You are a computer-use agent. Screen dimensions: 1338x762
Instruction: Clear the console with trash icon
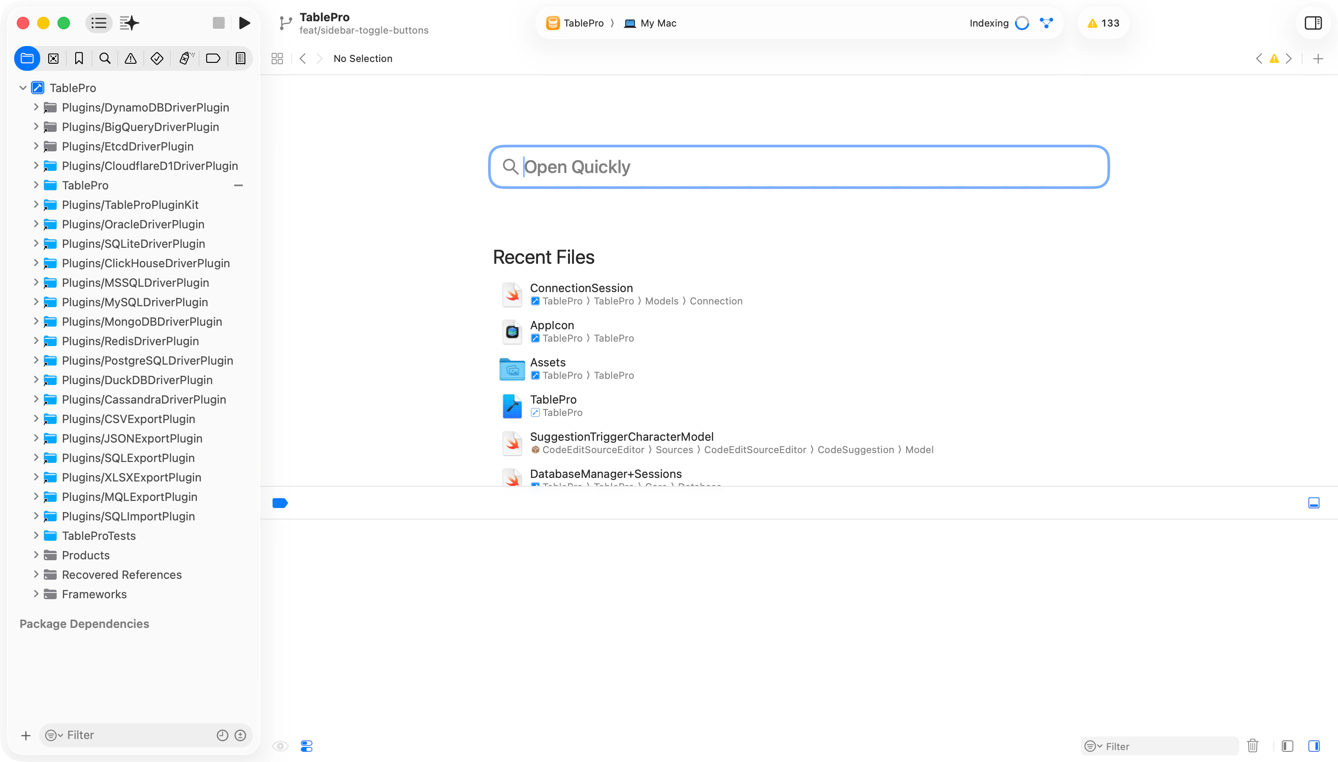click(x=1252, y=746)
